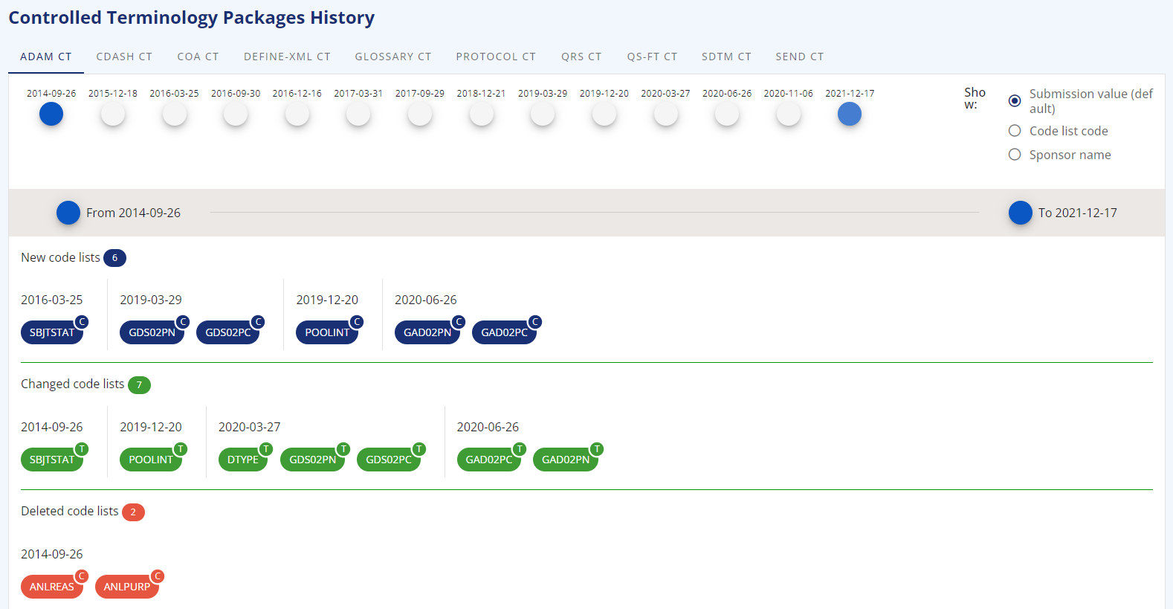
Task: Select the 2017-09-29 timeline dot
Action: pos(420,114)
